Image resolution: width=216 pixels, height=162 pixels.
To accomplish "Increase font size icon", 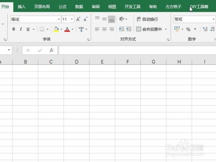I will 78,19.
